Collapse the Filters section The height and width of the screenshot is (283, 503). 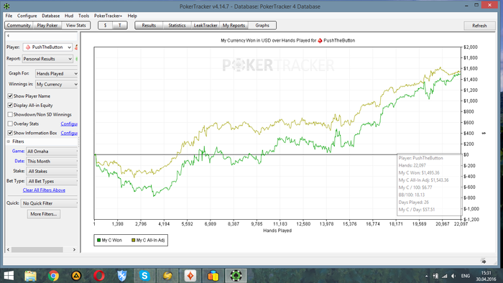tap(9, 141)
